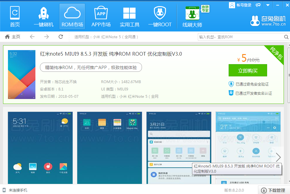Click the 未连接手机 phone status icon
This screenshot has width=290, height=194.
pos(4,190)
